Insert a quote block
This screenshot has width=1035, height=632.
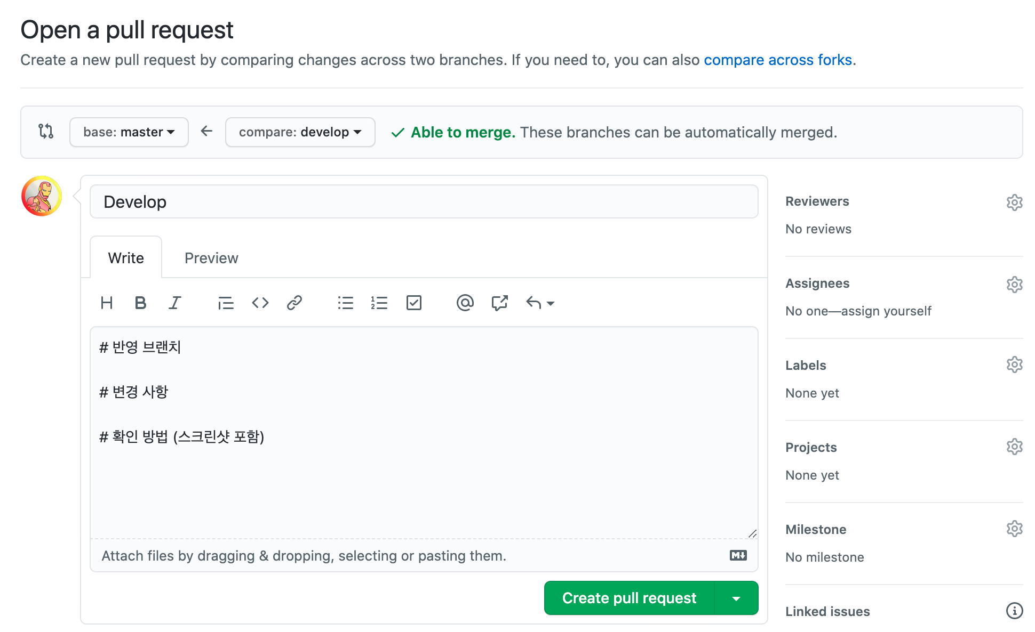pos(226,303)
